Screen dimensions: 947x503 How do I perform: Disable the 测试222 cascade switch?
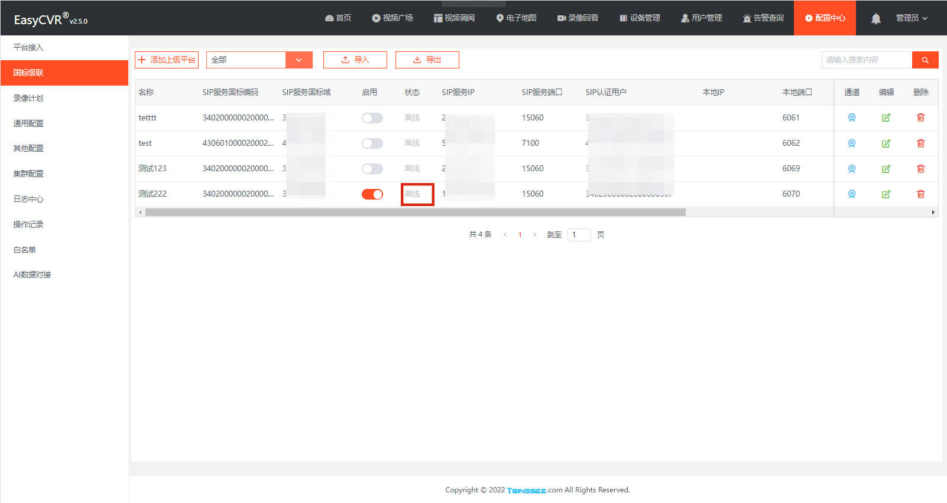372,194
